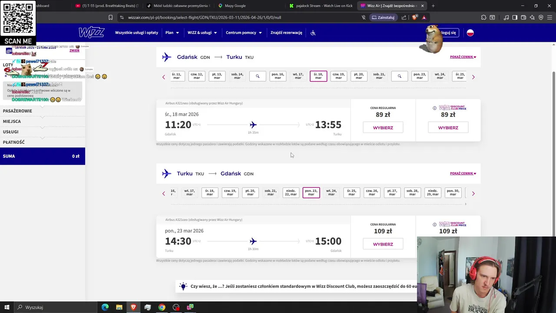Switch to the pajalock Stream Kick tab
This screenshot has width=556, height=313.
[x=321, y=6]
